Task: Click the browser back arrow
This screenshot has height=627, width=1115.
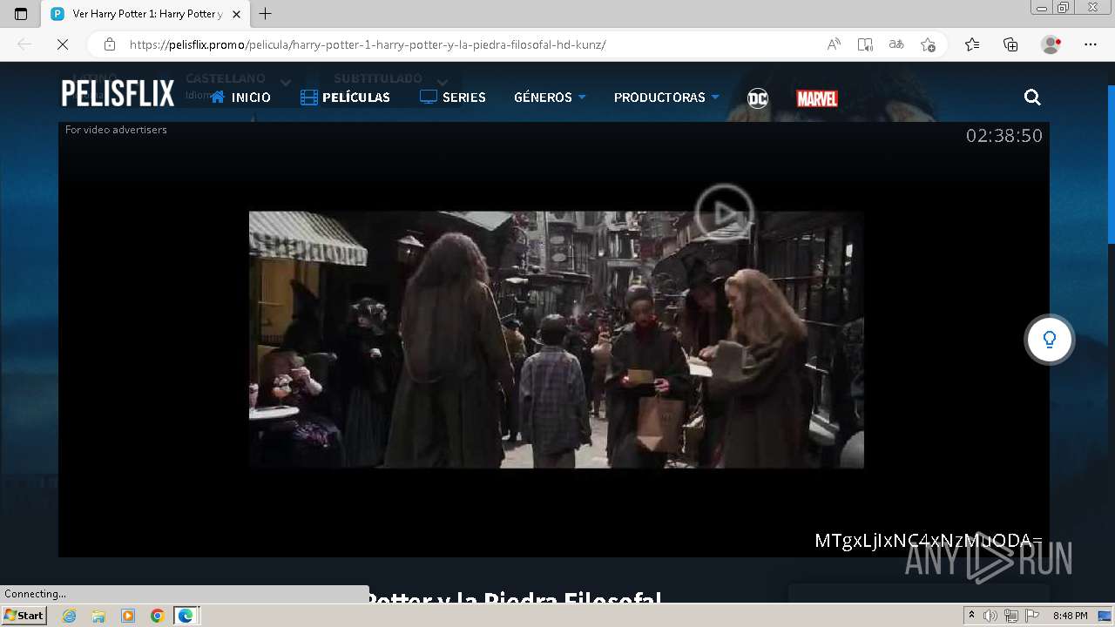Action: pyautogui.click(x=24, y=44)
